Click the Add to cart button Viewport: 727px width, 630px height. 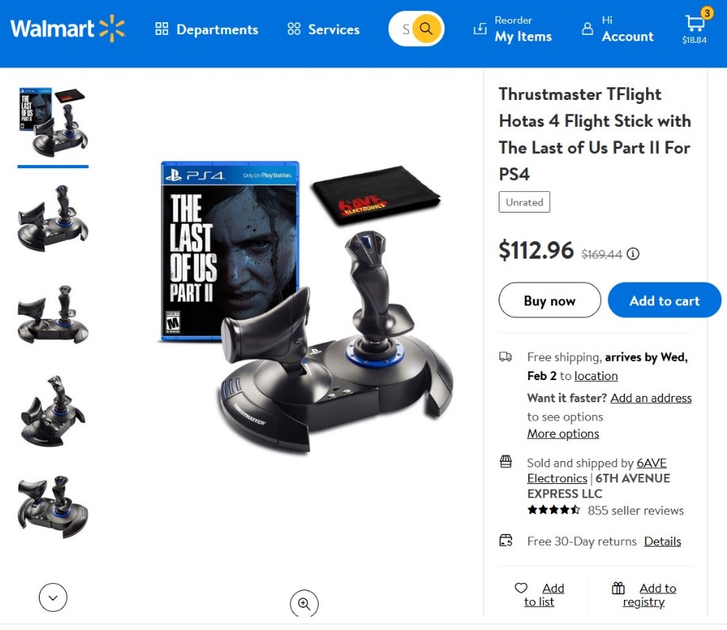[x=664, y=300]
